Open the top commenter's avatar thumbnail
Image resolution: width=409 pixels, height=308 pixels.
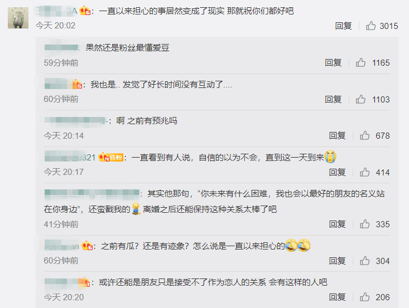pos(18,18)
